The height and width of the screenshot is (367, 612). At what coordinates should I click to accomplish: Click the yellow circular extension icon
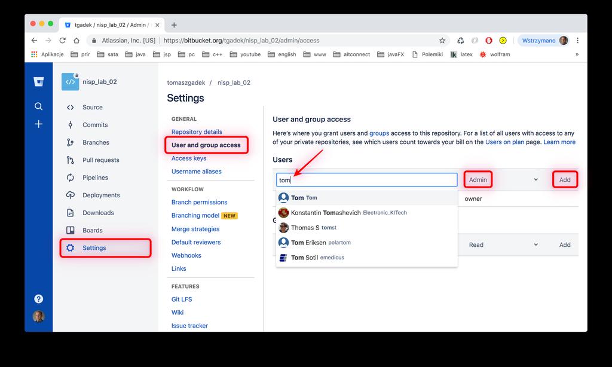[503, 40]
